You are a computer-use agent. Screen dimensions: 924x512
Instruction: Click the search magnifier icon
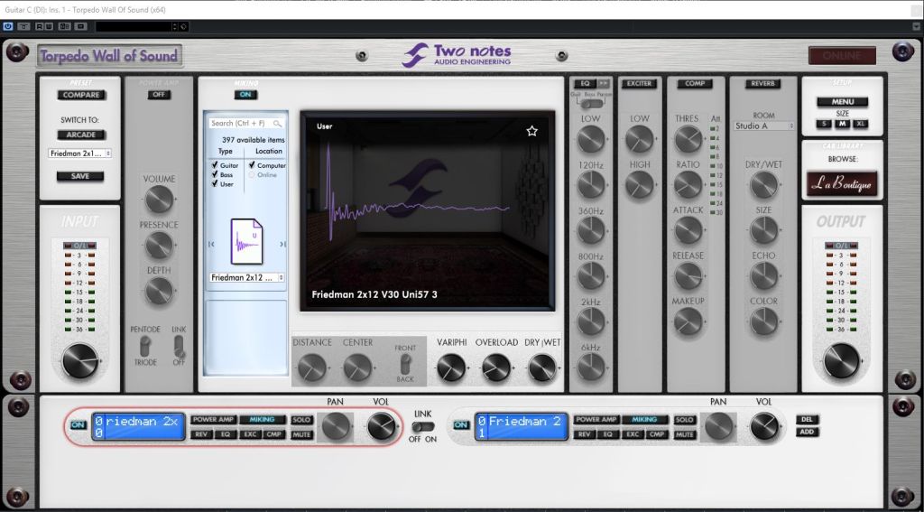[277, 124]
